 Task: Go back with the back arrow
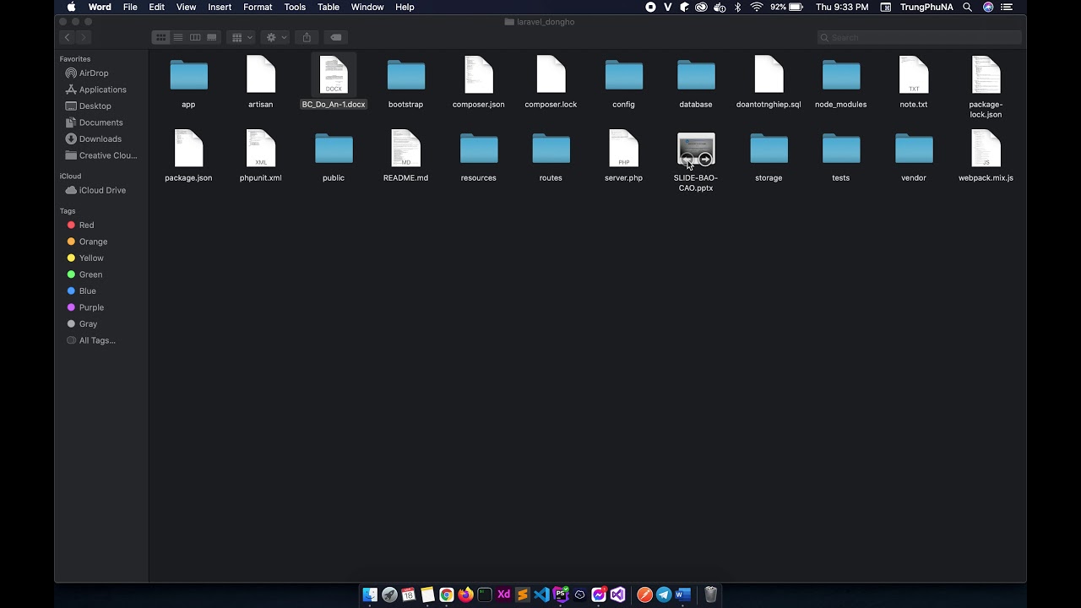(67, 37)
